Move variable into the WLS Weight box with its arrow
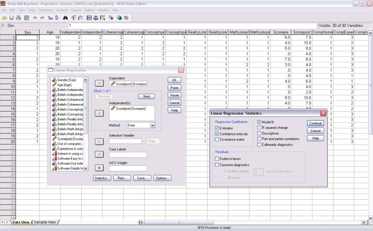 point(99,168)
